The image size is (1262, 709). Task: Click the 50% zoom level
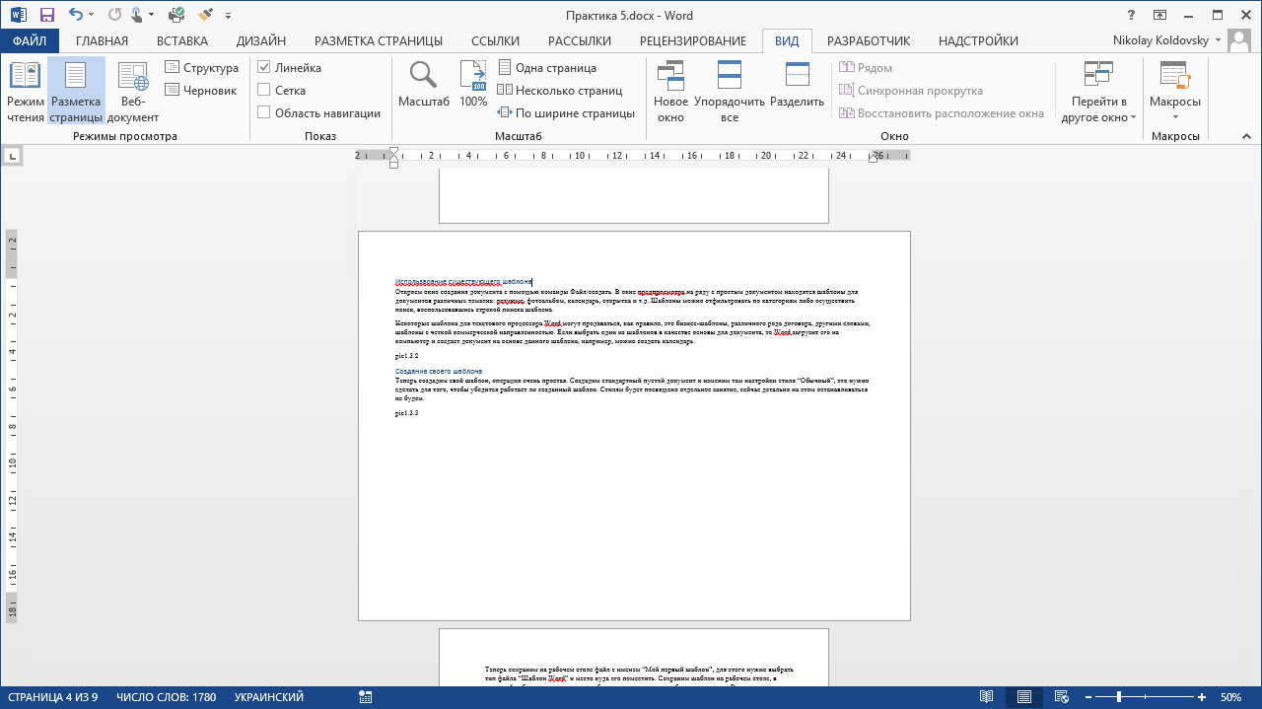pyautogui.click(x=1231, y=697)
